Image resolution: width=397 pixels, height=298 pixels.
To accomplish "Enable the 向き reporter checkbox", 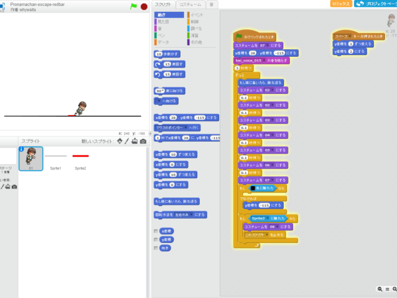I will (x=155, y=248).
